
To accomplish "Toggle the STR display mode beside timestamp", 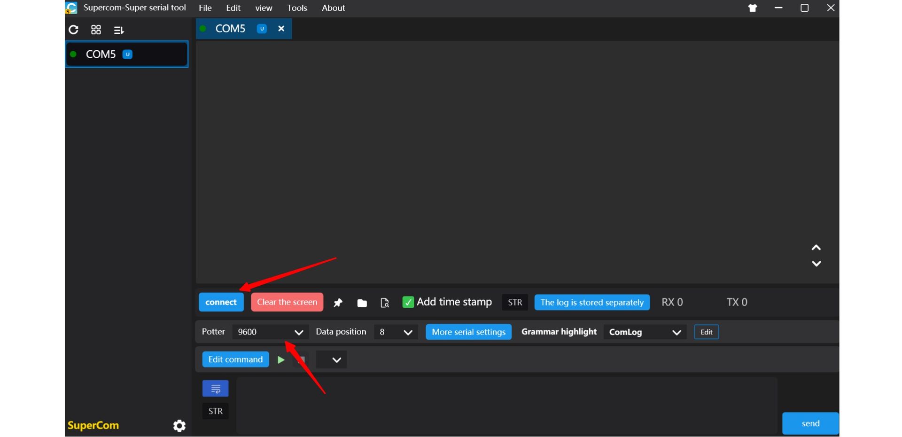I will point(515,302).
